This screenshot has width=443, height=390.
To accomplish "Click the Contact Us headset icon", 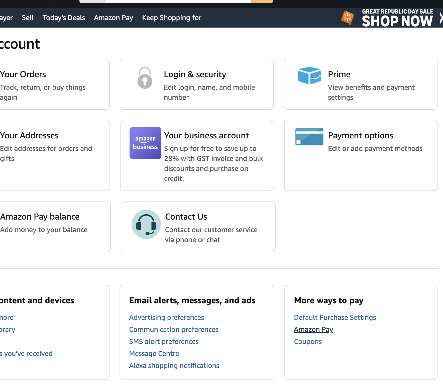I will click(x=146, y=224).
